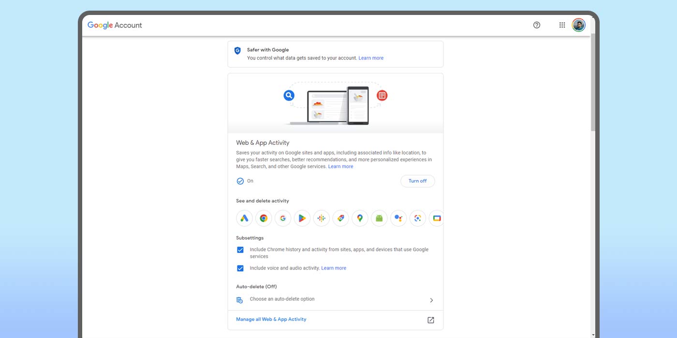
Task: Expand Choose an auto-delete option chevron
Action: tap(431, 300)
